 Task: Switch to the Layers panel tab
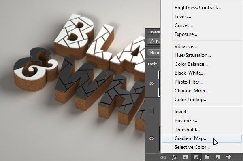click(x=154, y=32)
